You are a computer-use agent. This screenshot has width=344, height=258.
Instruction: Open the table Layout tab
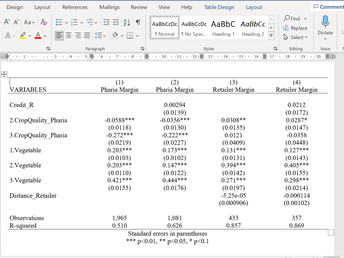[254, 7]
